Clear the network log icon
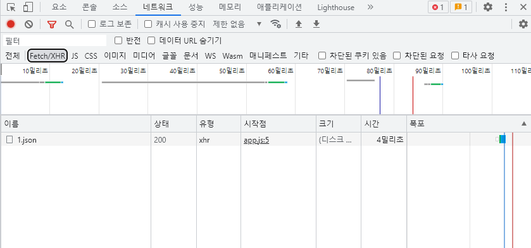Image resolution: width=531 pixels, height=248 pixels. point(28,24)
